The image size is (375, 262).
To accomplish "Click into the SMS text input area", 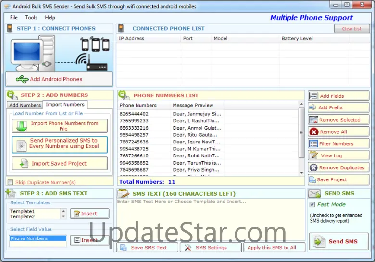I will click(211, 219).
